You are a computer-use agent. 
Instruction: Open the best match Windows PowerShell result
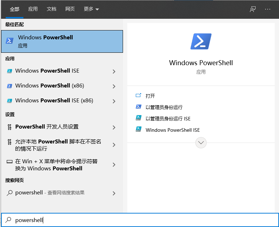coord(62,41)
